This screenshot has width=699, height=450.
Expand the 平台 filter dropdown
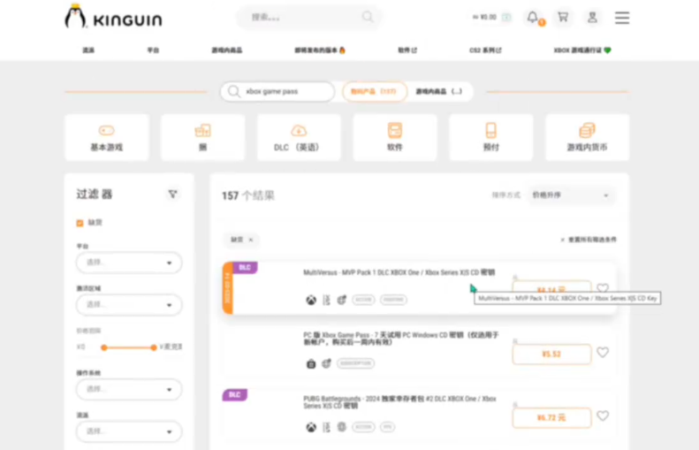129,263
